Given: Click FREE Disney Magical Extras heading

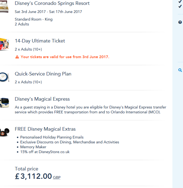Looking at the screenshot, I should (45, 129).
